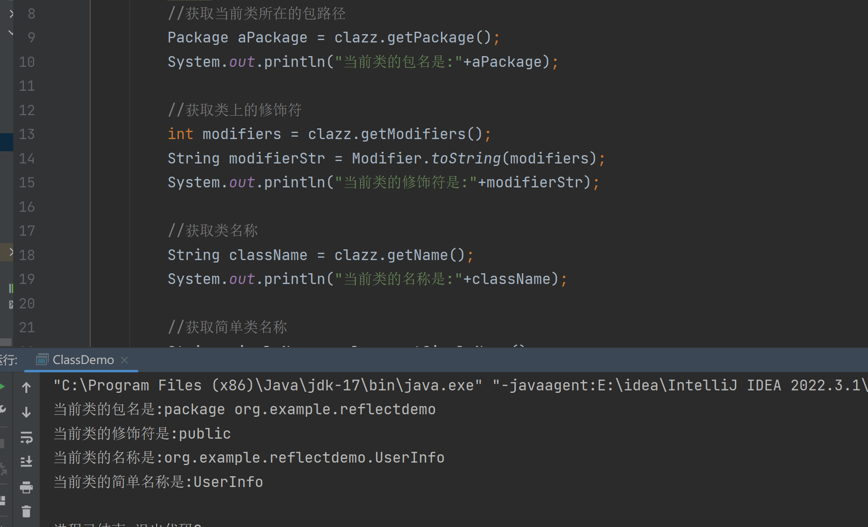Clear all console output with trash icon
The height and width of the screenshot is (527, 868).
[x=26, y=511]
